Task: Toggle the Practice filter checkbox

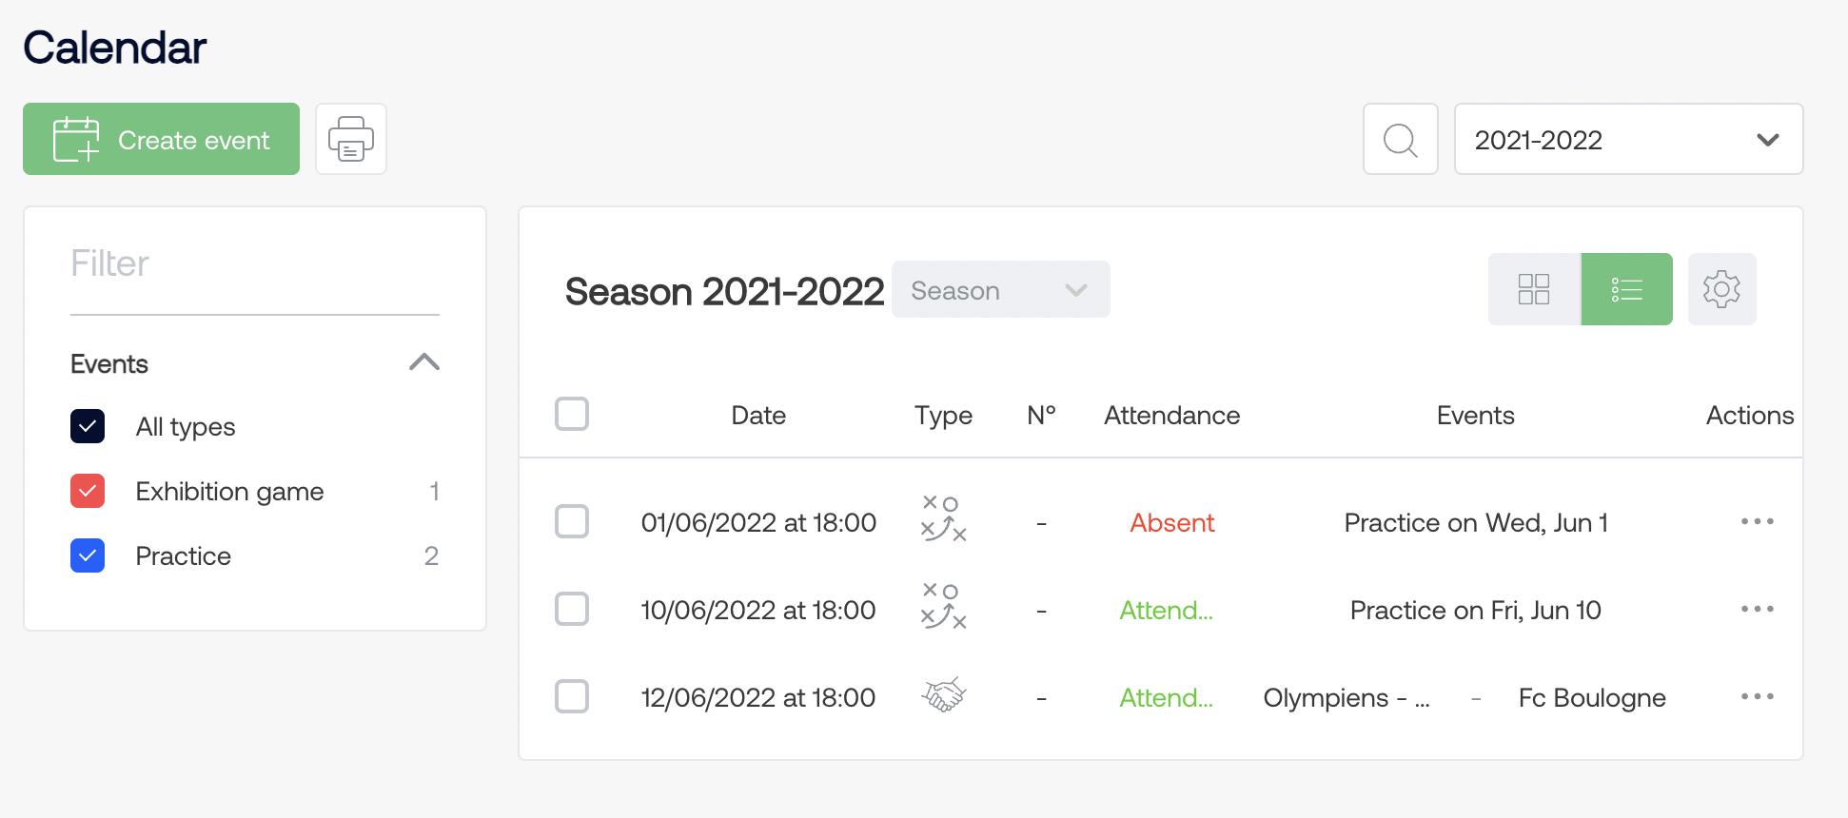Action: pyautogui.click(x=88, y=555)
